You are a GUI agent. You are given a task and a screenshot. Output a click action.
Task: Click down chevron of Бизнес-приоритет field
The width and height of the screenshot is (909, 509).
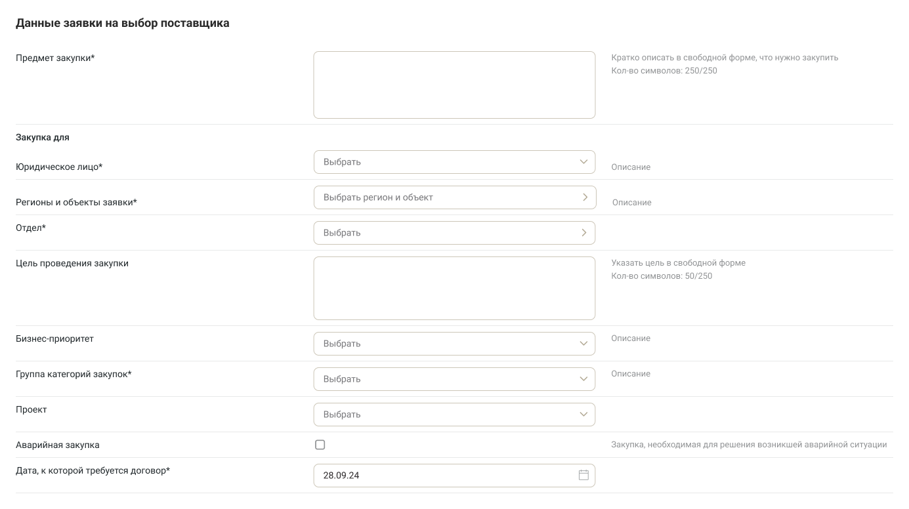click(x=583, y=343)
